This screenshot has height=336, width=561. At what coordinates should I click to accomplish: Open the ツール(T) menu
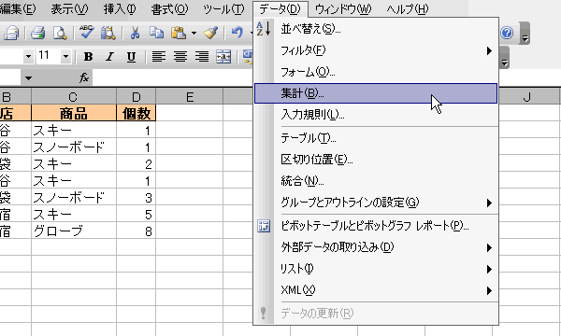223,9
